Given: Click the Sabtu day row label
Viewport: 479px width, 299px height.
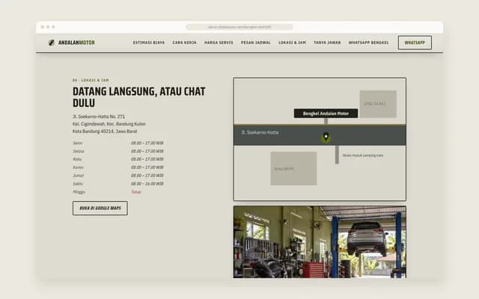Looking at the screenshot, I should (78, 184).
